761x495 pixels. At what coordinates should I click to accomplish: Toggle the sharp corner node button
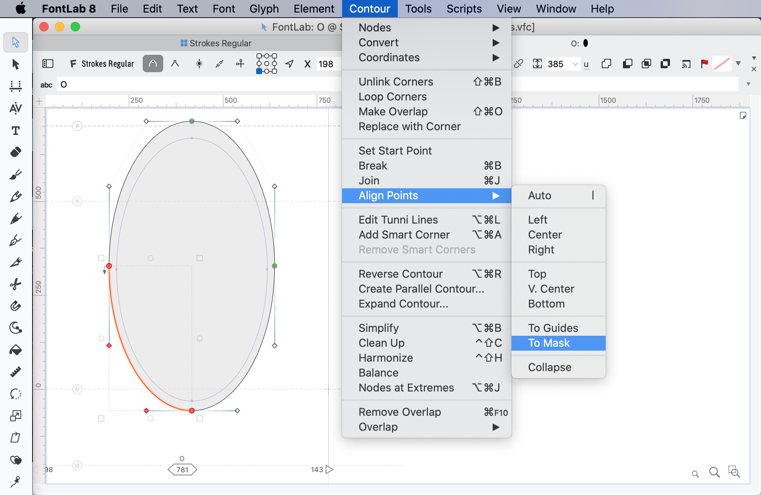175,64
